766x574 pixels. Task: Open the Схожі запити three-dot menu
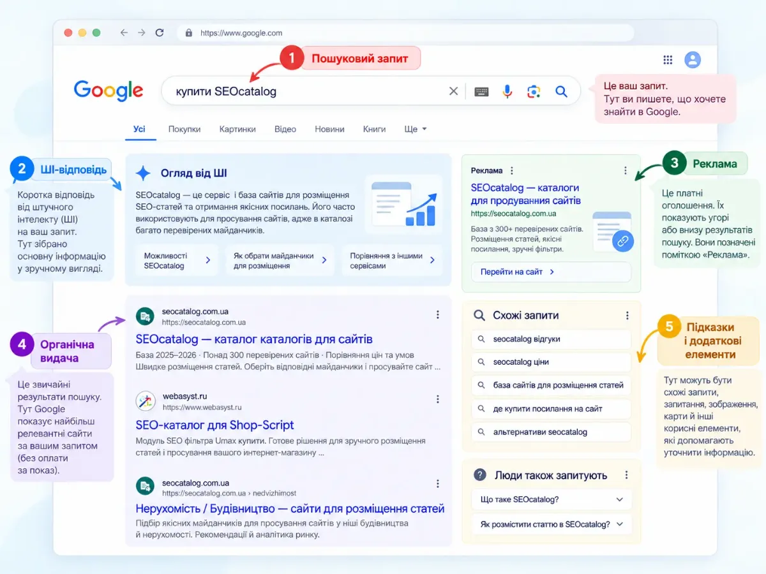point(627,316)
